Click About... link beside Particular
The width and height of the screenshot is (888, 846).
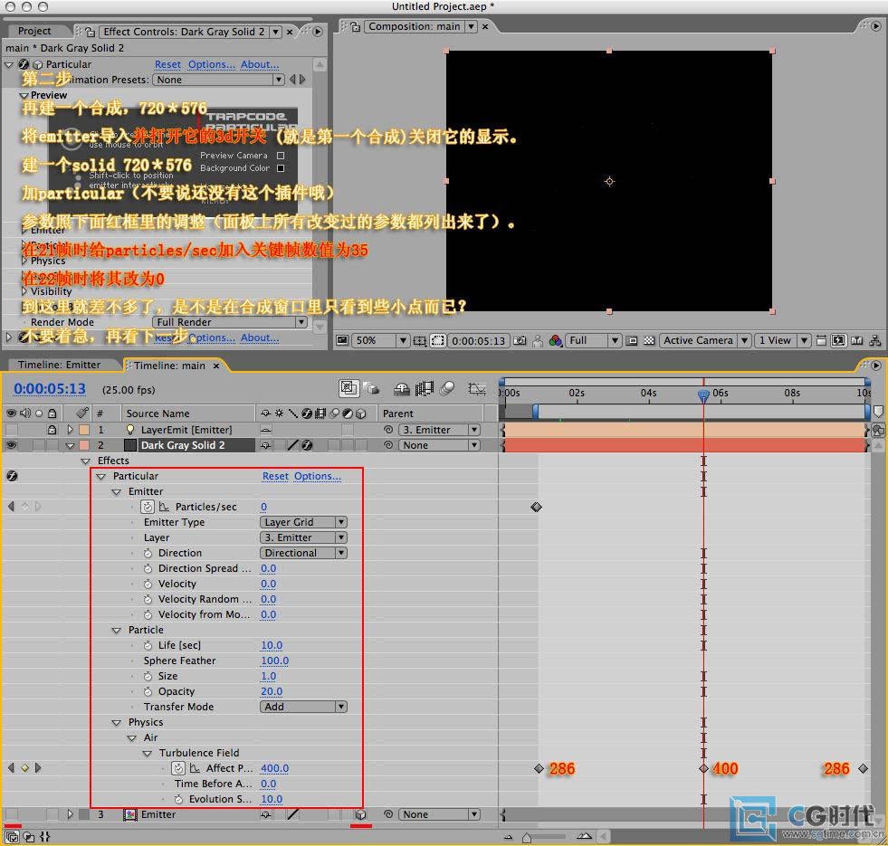(260, 64)
